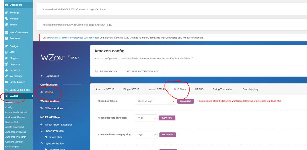
Task: Open Plugins via the plug icon
Action: point(6,58)
